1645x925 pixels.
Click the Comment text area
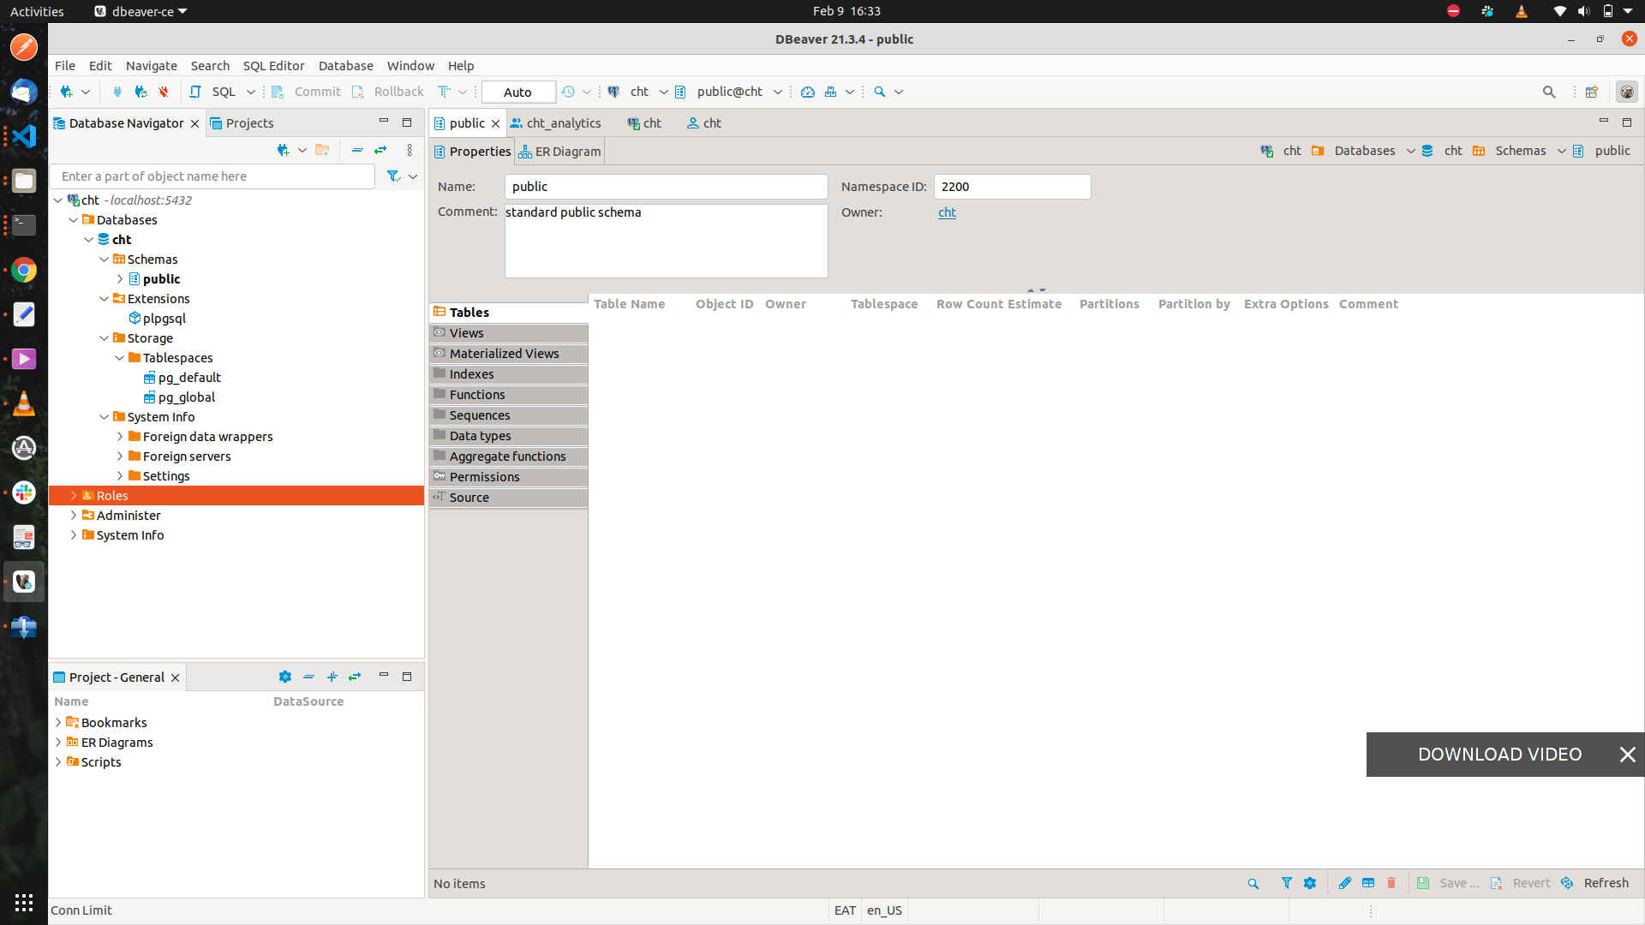667,241
